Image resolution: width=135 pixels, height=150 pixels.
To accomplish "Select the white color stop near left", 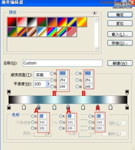I will pos(24,107).
